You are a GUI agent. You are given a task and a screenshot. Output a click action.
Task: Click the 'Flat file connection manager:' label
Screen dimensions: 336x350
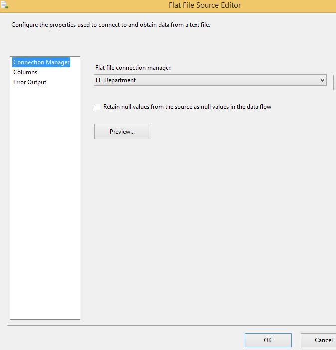tap(133, 68)
